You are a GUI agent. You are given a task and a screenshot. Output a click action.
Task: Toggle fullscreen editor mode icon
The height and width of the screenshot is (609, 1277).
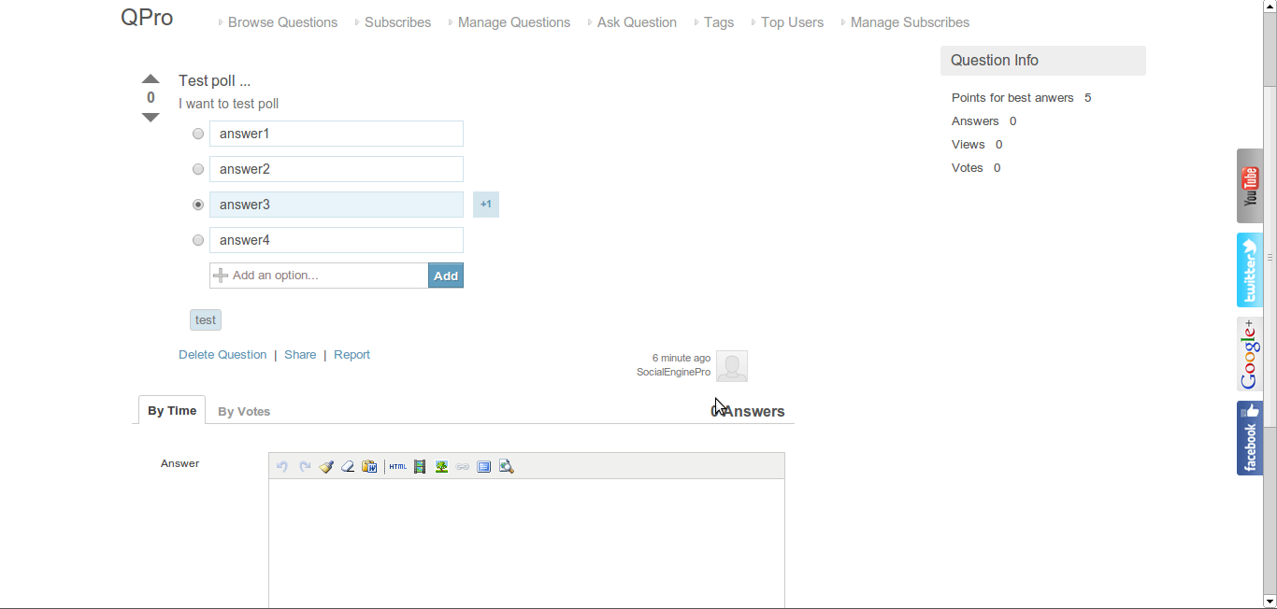pyautogui.click(x=484, y=466)
